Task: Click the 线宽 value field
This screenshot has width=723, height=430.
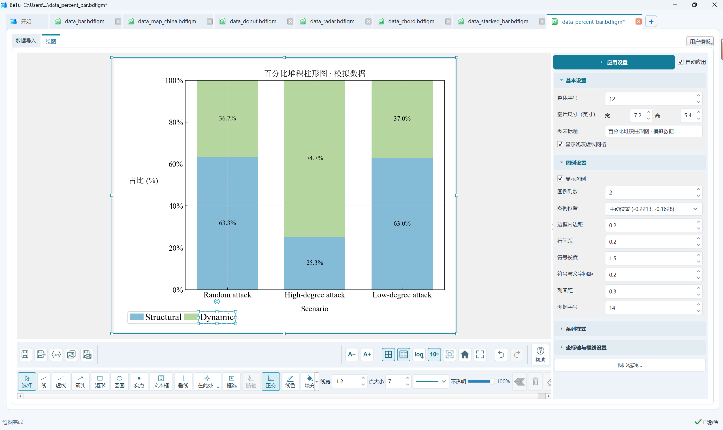Action: click(349, 381)
